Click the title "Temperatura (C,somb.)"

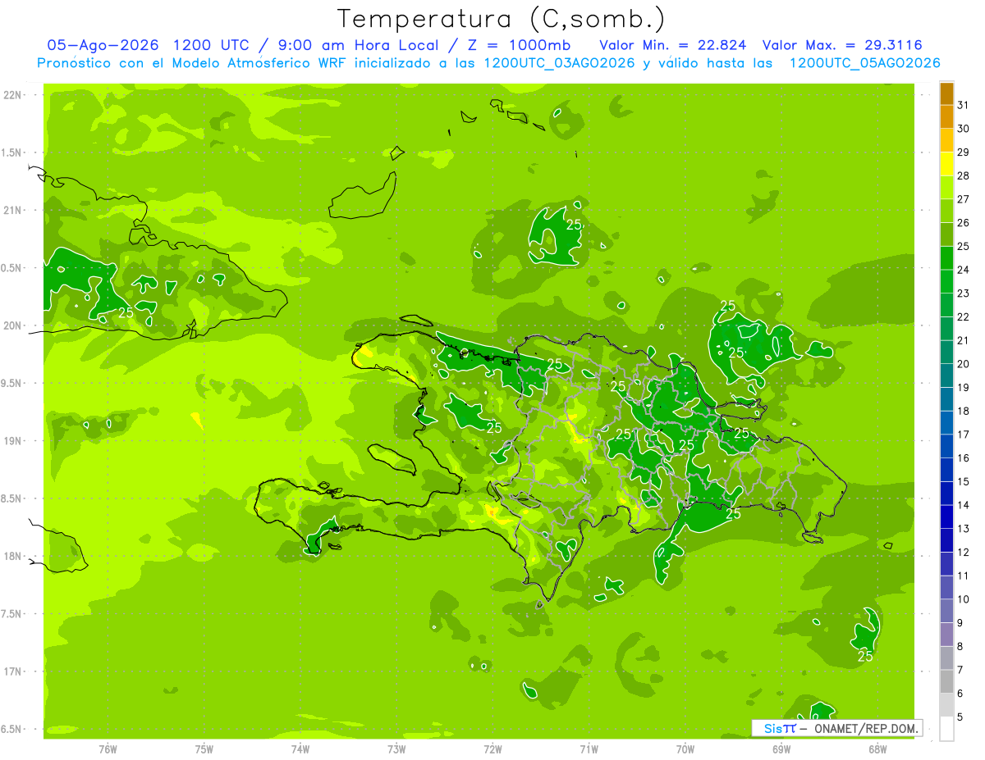(501, 19)
